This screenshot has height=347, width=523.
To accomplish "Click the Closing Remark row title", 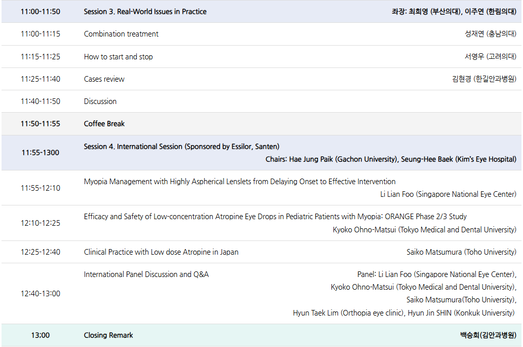I will coord(108,335).
